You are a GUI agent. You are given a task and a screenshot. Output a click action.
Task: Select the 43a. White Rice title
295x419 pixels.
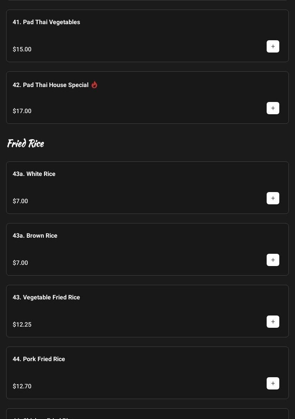pos(34,174)
